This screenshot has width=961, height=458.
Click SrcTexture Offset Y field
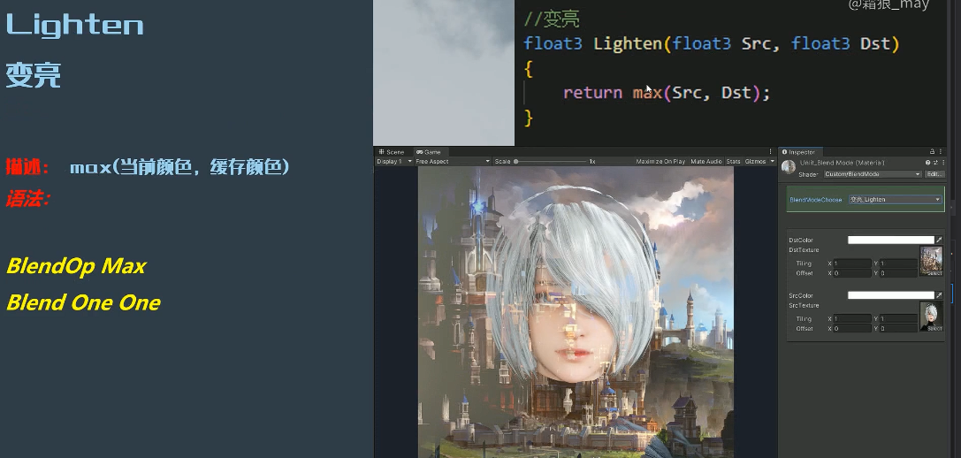click(x=899, y=329)
